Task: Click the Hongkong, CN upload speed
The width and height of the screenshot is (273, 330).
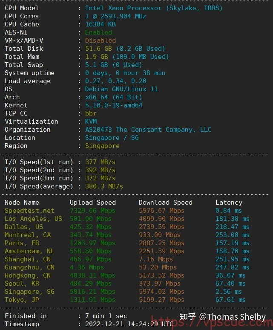Action: click(92, 275)
